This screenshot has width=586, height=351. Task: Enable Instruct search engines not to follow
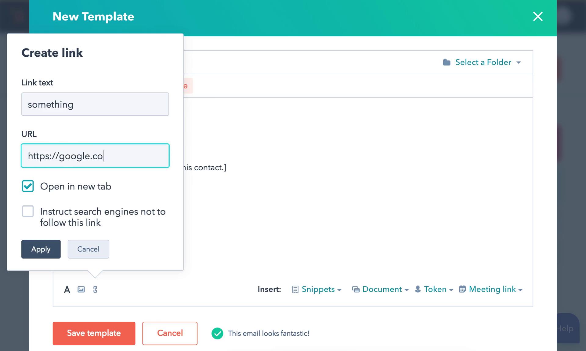click(x=28, y=211)
